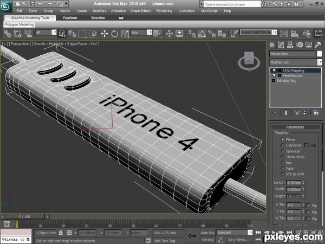Toggle Angle Snap
The height and width of the screenshot is (244, 325).
pos(201,33)
